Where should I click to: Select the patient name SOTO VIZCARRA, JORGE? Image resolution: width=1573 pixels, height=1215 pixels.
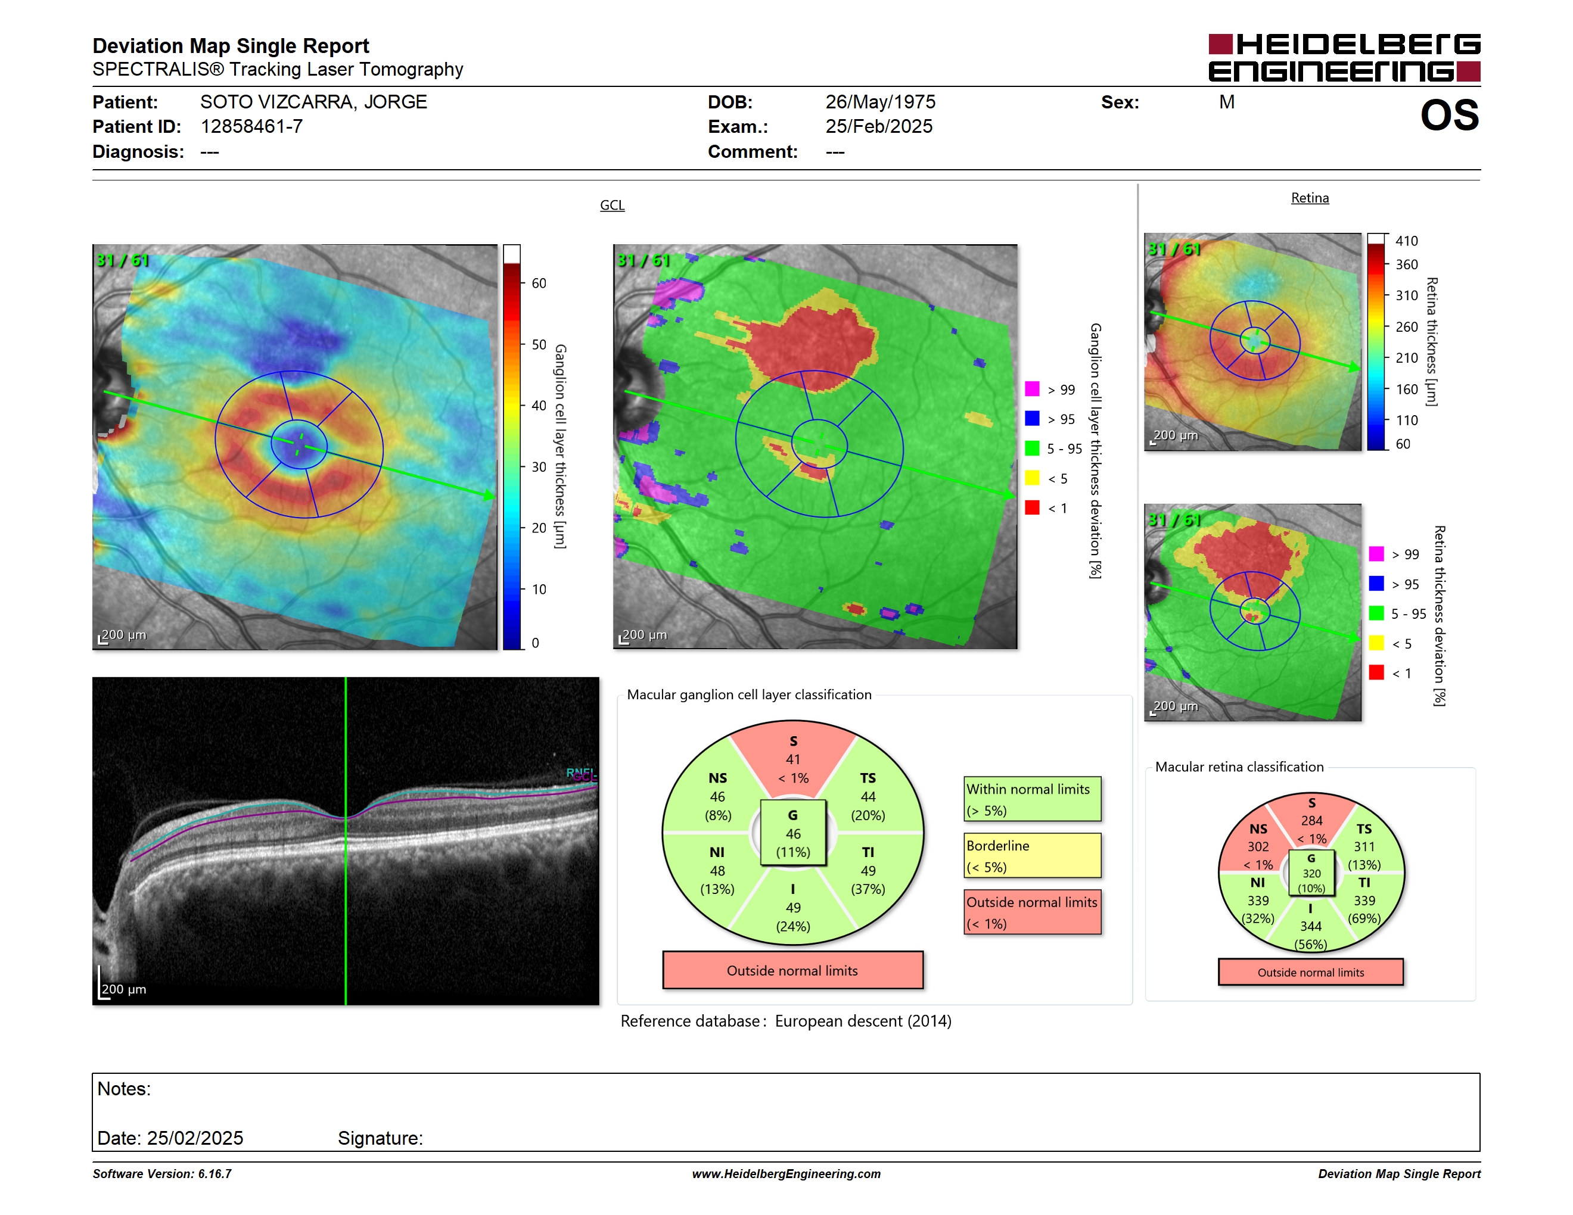[x=314, y=101]
